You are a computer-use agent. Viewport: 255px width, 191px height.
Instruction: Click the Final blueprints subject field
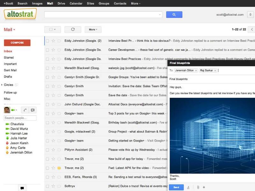[212, 79]
